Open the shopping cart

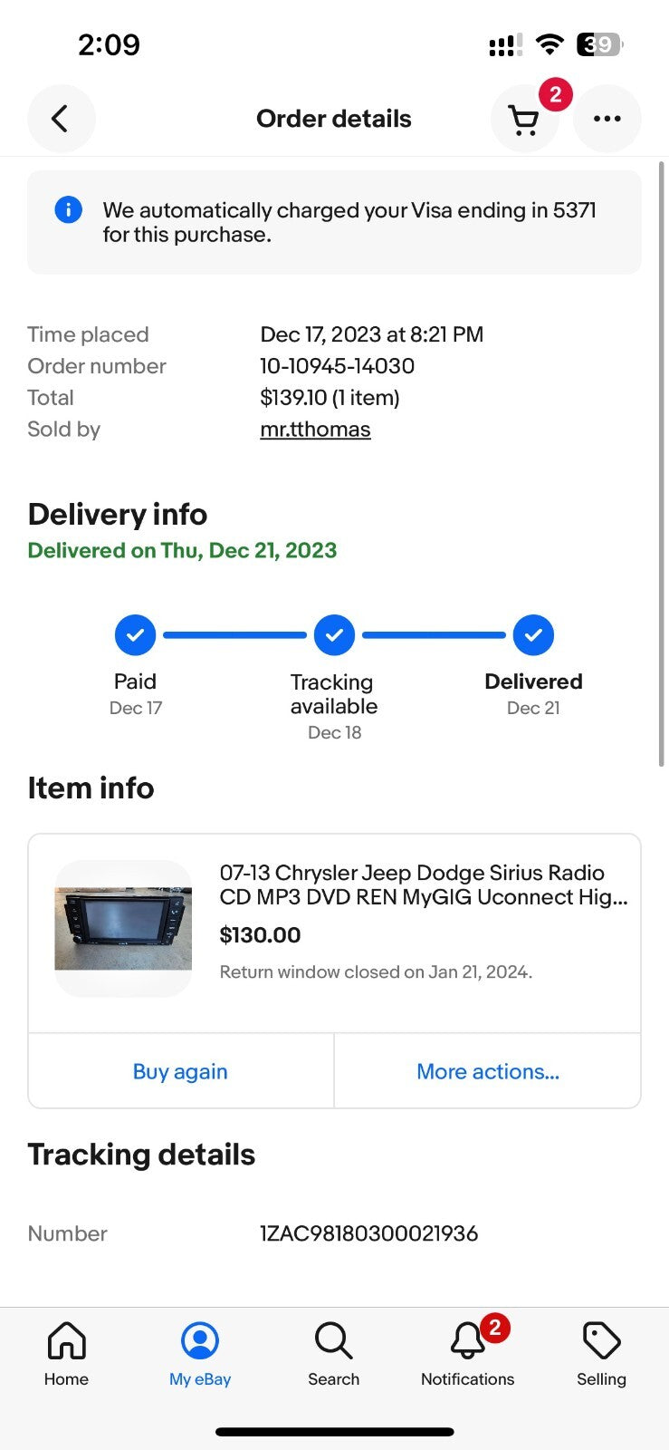coord(523,120)
